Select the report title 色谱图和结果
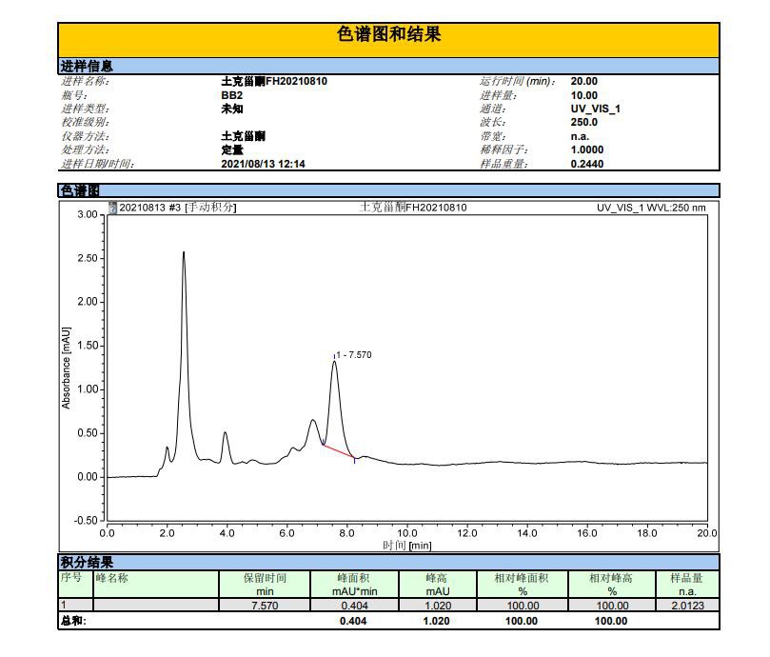The image size is (770, 657). click(389, 34)
